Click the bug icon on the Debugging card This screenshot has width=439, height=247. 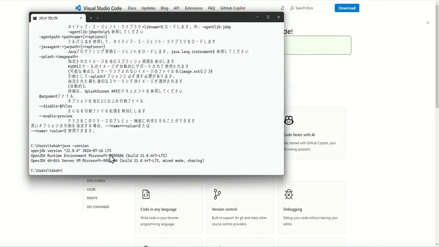coord(289,194)
